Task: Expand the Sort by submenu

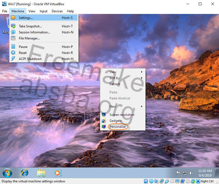Action: pyautogui.click(x=123, y=78)
